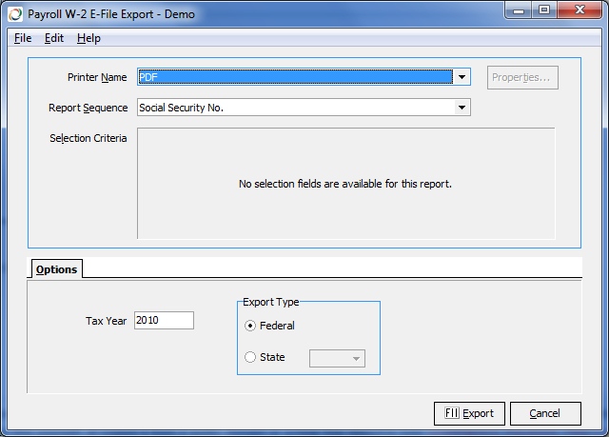Click the highlighted PDF printer name field
609x437 pixels.
pyautogui.click(x=295, y=77)
